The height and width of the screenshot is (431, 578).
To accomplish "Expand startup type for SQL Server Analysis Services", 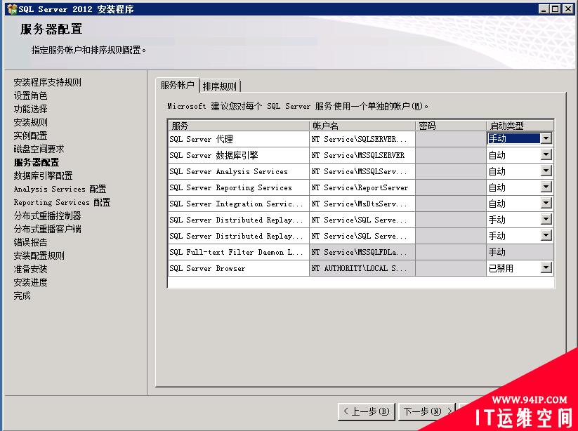I will 546,171.
